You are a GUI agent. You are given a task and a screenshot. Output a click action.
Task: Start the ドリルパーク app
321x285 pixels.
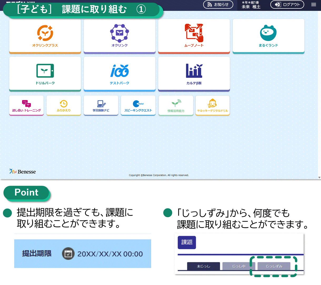click(45, 74)
